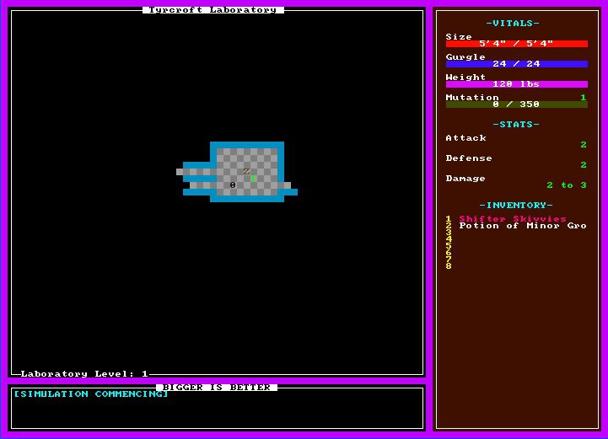
Task: Click inventory slot number 5
Action: pyautogui.click(x=449, y=246)
